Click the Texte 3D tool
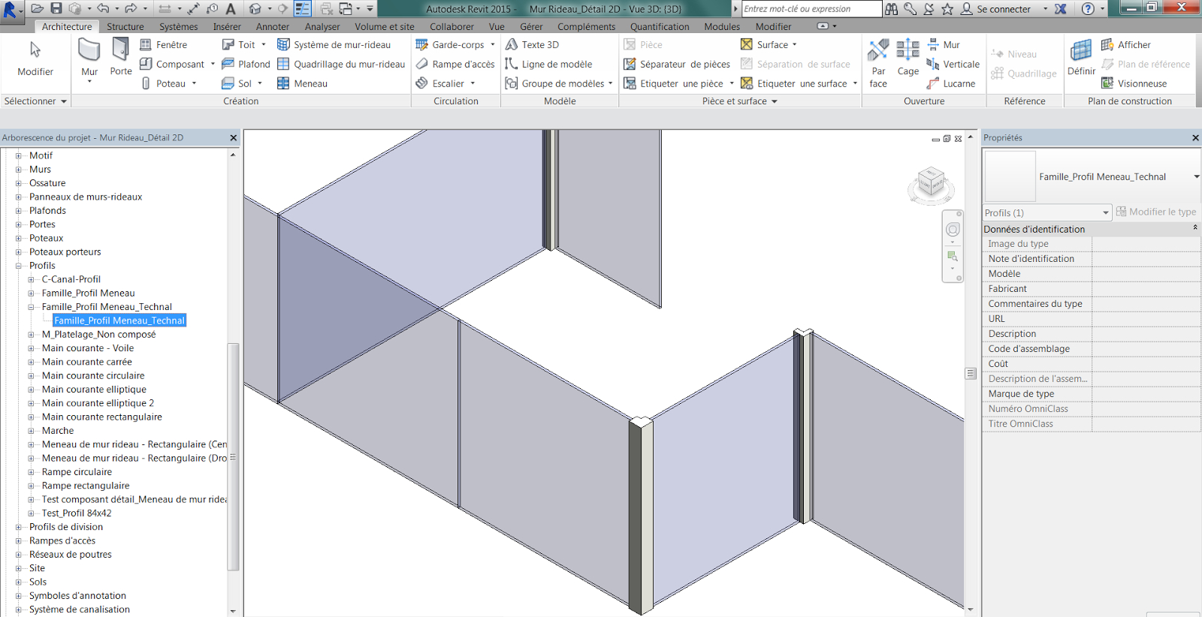1202x617 pixels. coord(533,45)
